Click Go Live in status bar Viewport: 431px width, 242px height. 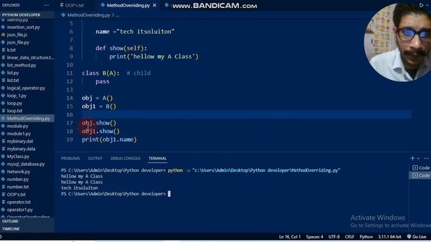click(x=417, y=237)
